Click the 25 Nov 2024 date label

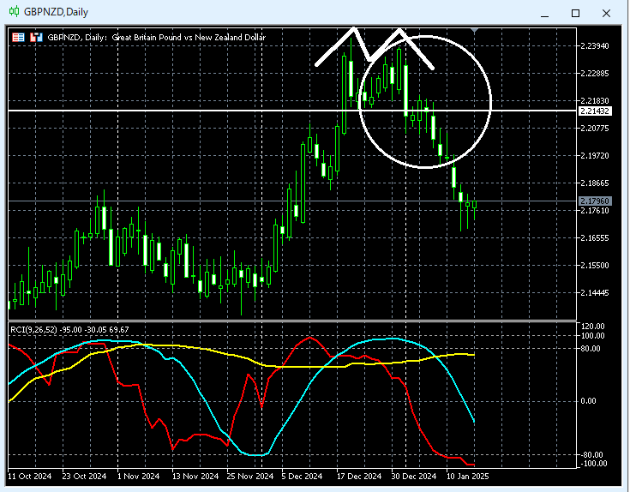coord(250,477)
